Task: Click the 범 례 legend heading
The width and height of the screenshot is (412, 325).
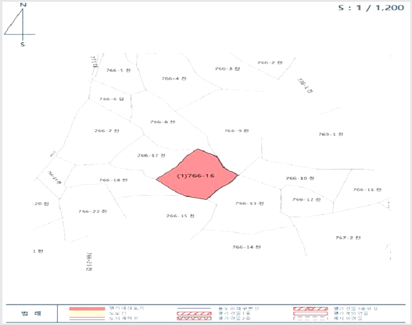Action: [31, 313]
